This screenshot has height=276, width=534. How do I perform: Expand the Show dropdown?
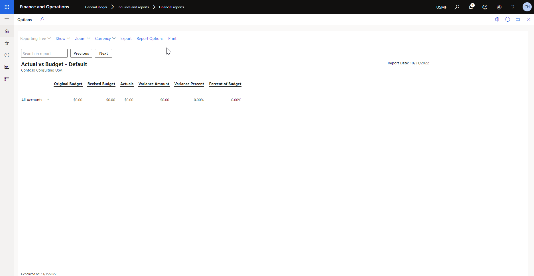click(63, 38)
